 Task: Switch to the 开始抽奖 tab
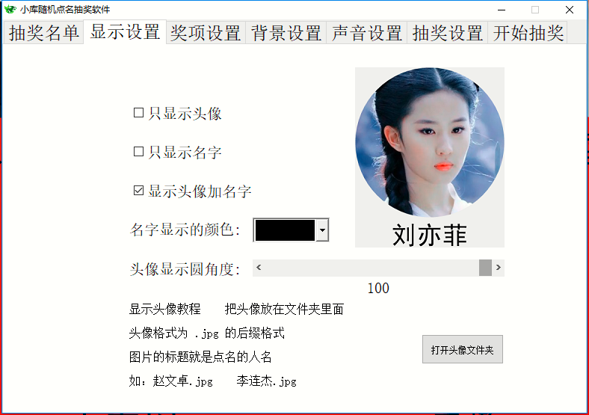[x=528, y=33]
